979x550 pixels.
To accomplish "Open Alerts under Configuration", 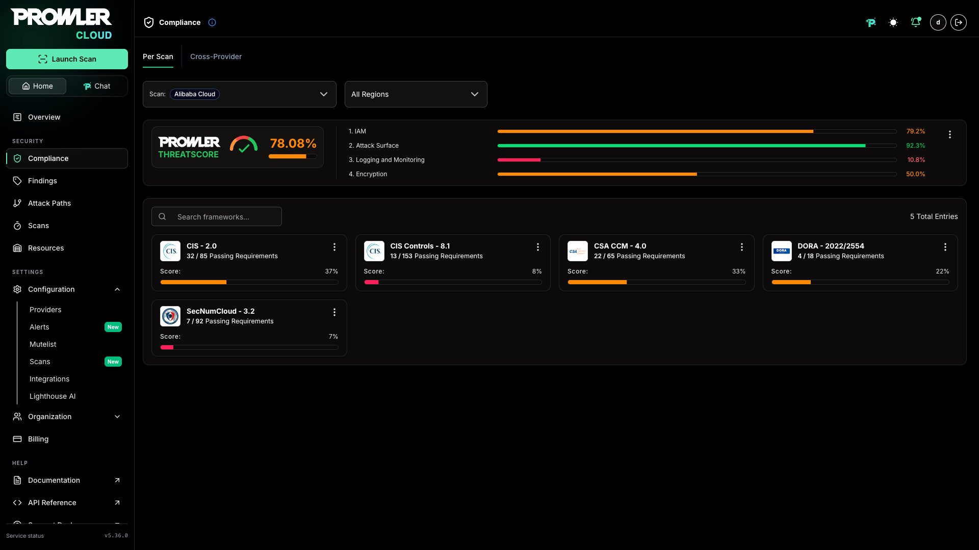I will tap(39, 327).
